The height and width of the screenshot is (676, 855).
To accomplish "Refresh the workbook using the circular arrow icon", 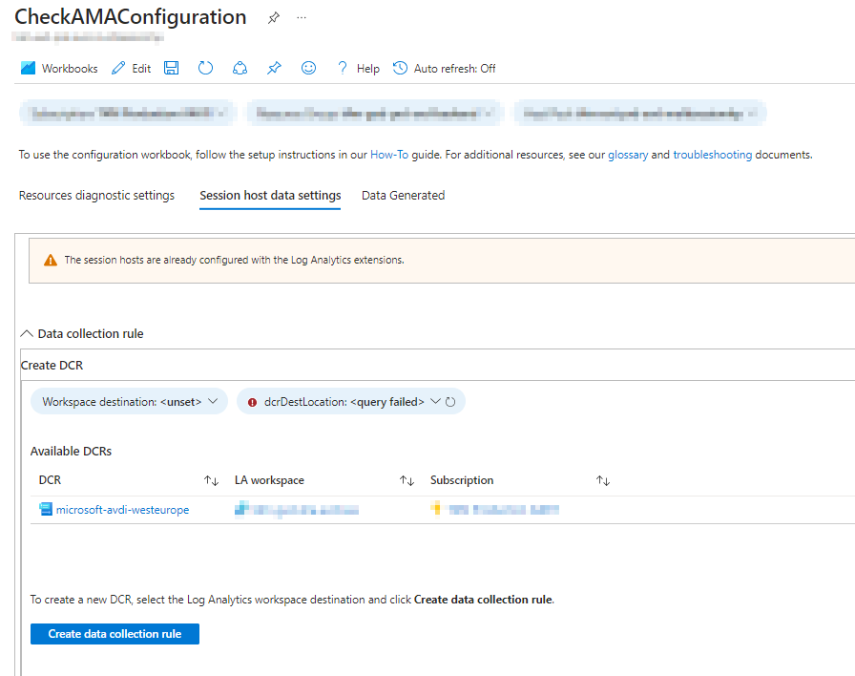I will pyautogui.click(x=205, y=68).
